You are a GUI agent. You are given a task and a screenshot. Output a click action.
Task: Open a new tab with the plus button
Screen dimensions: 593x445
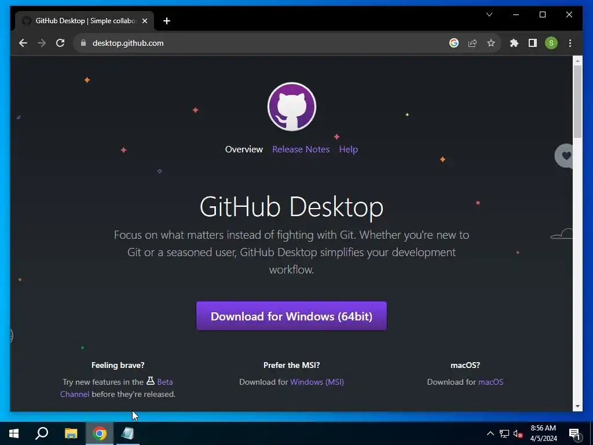166,21
